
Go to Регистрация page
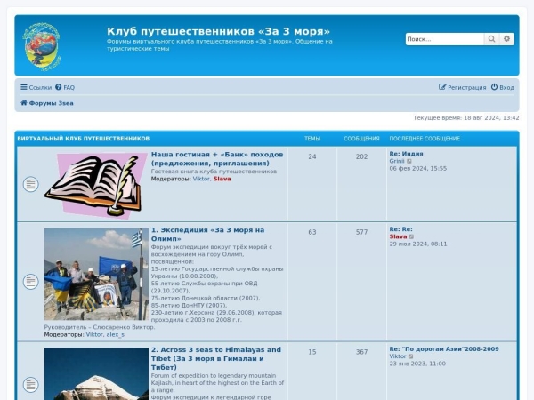(x=463, y=87)
